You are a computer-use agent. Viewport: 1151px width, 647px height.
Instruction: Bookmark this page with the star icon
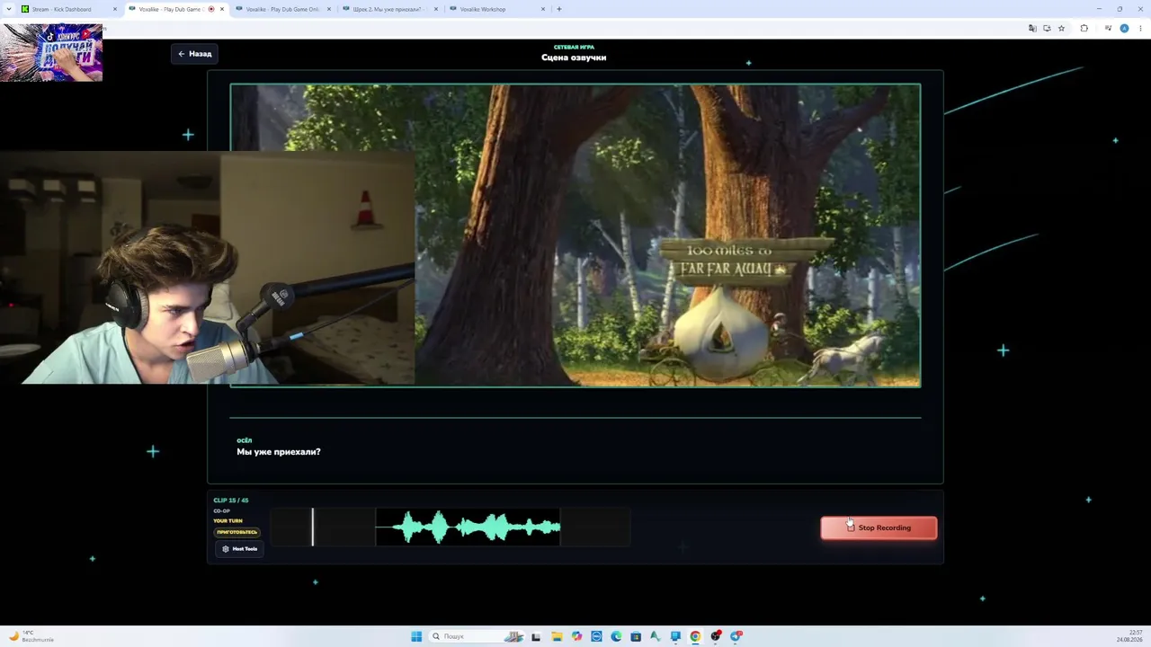coord(1061,29)
